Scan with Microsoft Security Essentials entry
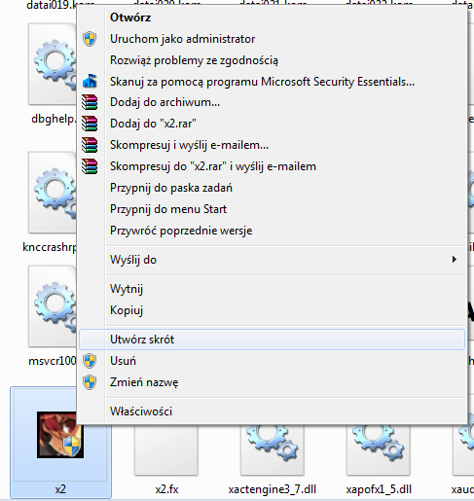This screenshot has height=501, width=474. pos(272,82)
